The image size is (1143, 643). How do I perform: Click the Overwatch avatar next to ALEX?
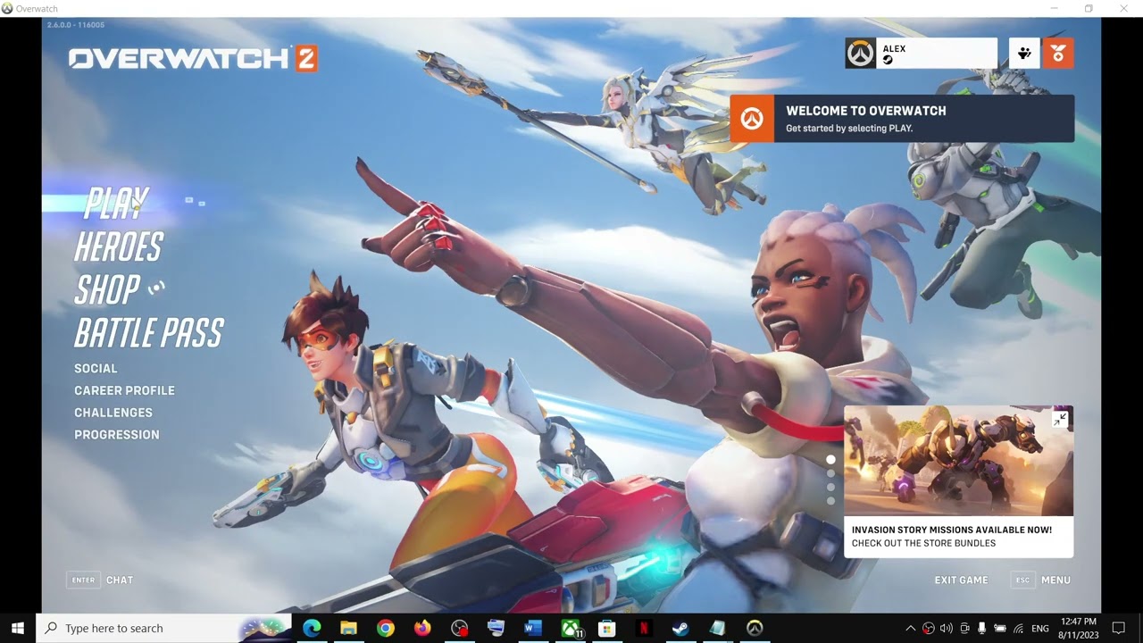[861, 54]
